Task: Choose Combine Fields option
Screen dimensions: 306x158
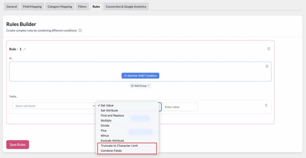Action: (x=128, y=151)
